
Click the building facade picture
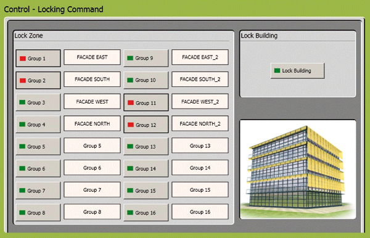298,170
